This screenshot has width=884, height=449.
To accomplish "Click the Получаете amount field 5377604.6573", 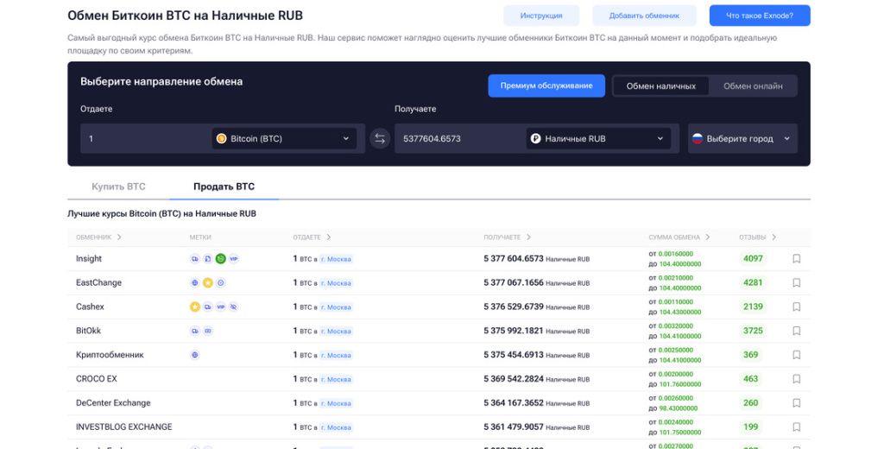I will (460, 139).
